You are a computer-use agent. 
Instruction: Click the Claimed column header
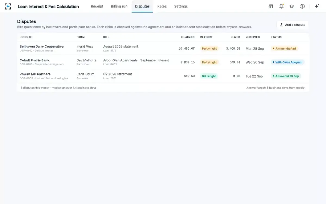tap(188, 37)
